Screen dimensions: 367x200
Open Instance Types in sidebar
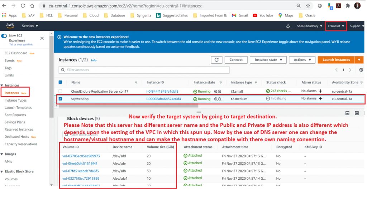(x=16, y=100)
